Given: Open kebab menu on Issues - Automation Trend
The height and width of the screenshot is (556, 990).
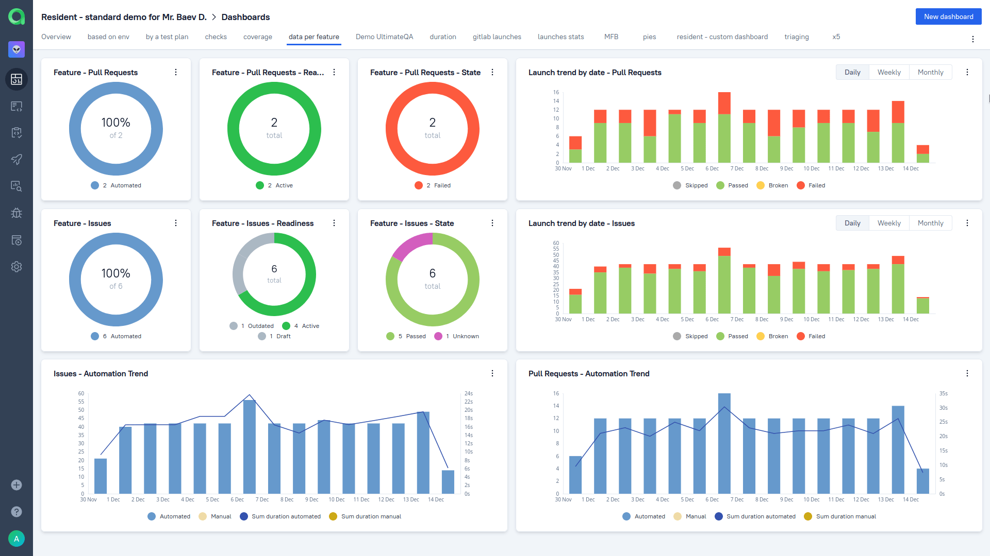Looking at the screenshot, I should [492, 373].
